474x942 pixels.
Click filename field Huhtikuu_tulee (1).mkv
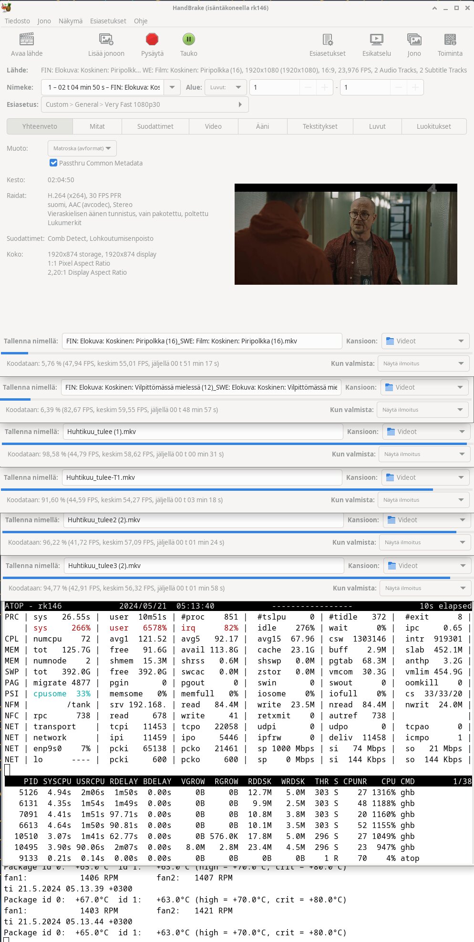click(x=203, y=432)
